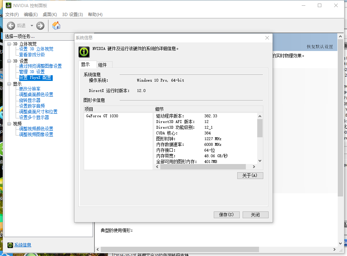This screenshot has width=347, height=256.
Task: Click the 驱动程序版本 382.33 row
Action: click(187, 116)
